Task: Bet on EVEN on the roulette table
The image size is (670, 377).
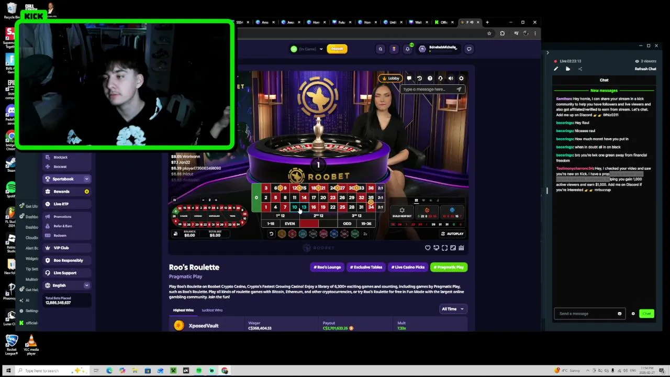Action: (289, 224)
